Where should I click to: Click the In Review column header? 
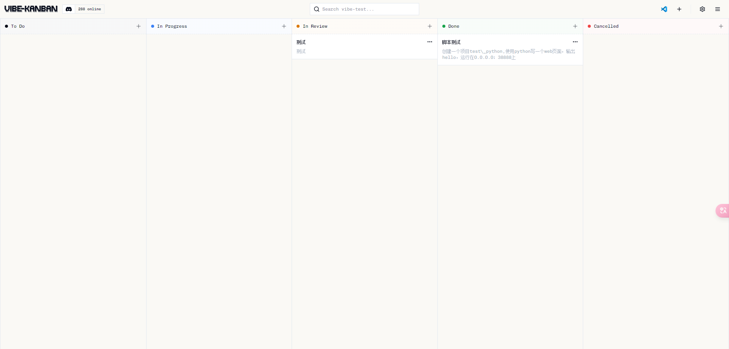coord(315,26)
